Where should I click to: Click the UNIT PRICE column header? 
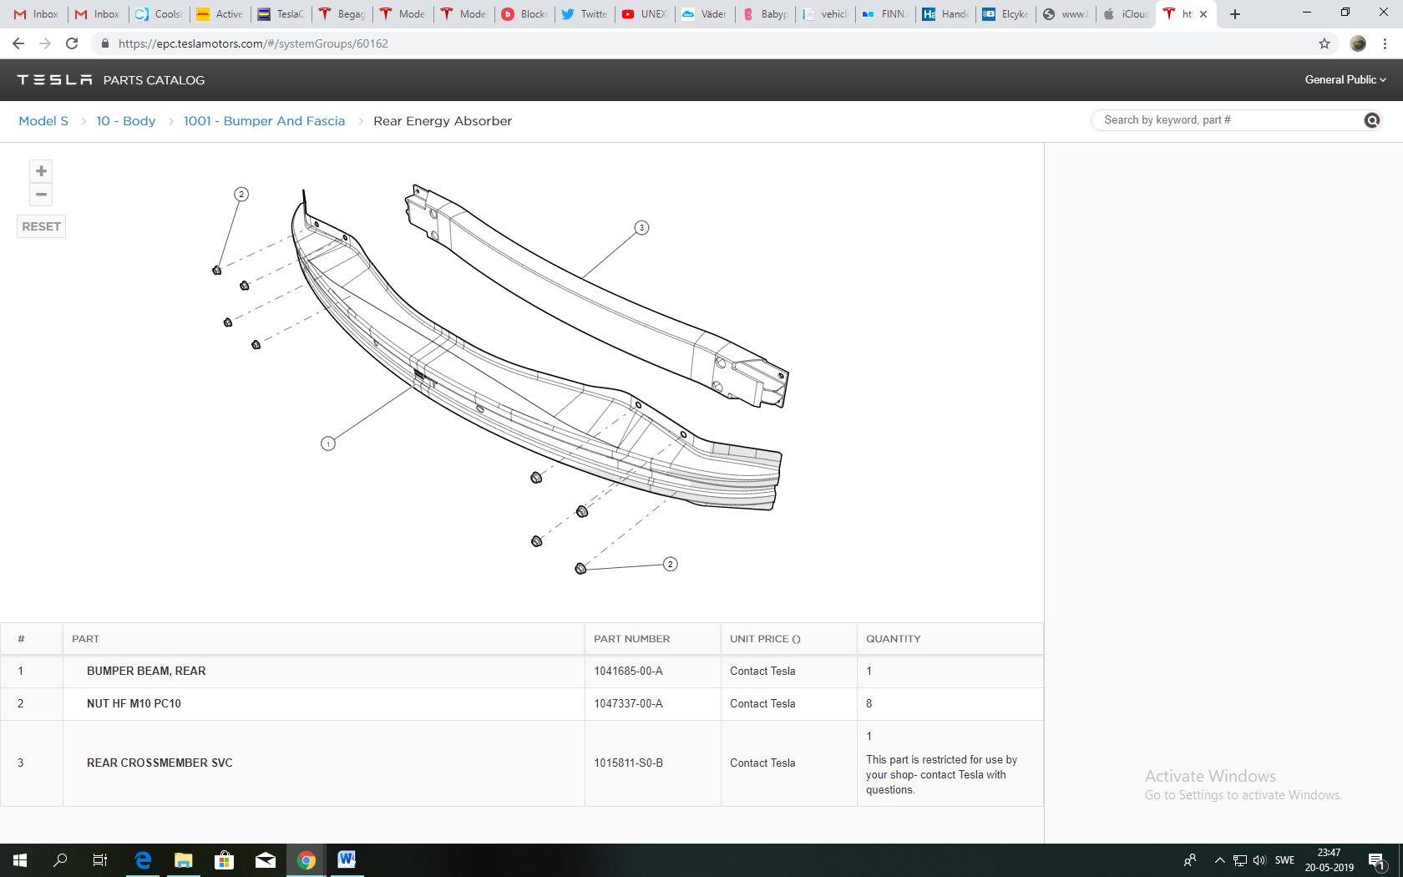[765, 639]
